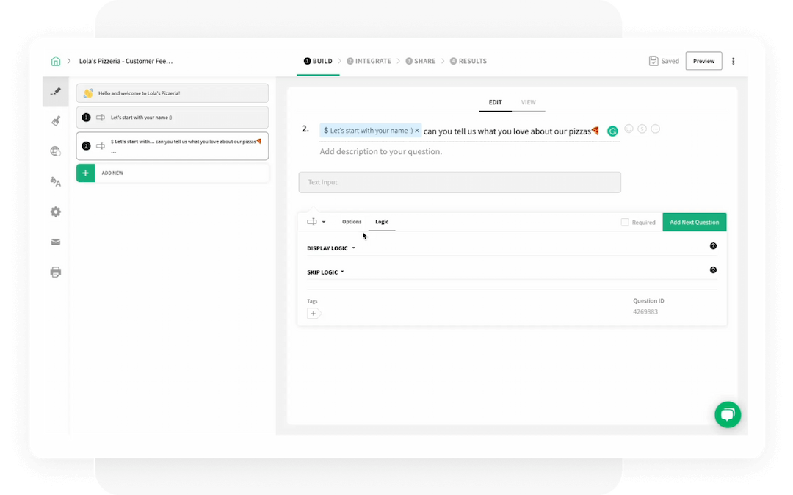Click the printer icon in sidebar
The height and width of the screenshot is (495, 793).
coord(56,272)
